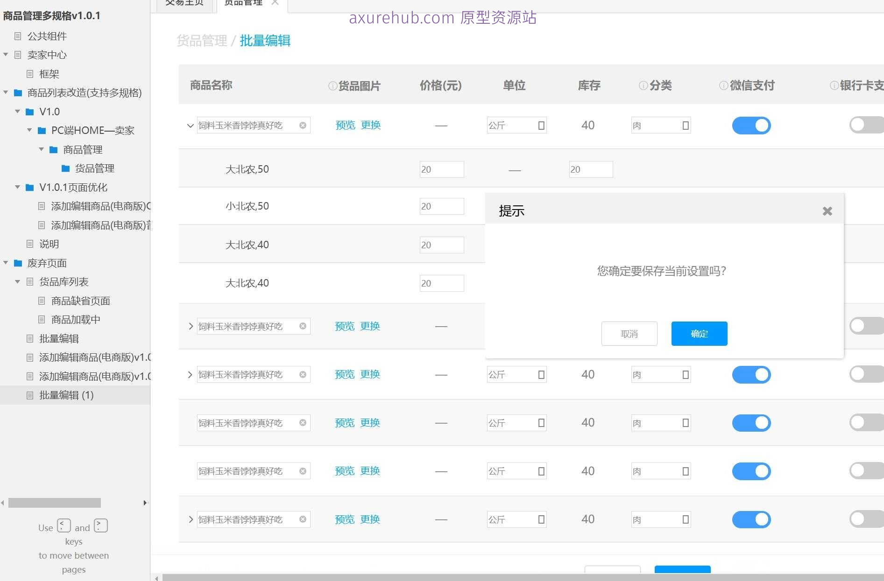Close the 提示 dialog with X icon
884x581 pixels.
click(x=827, y=211)
